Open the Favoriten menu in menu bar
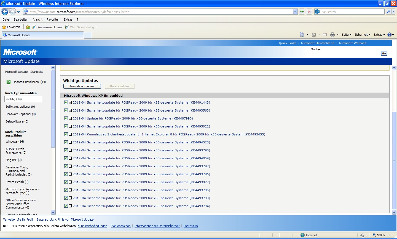 53,20
